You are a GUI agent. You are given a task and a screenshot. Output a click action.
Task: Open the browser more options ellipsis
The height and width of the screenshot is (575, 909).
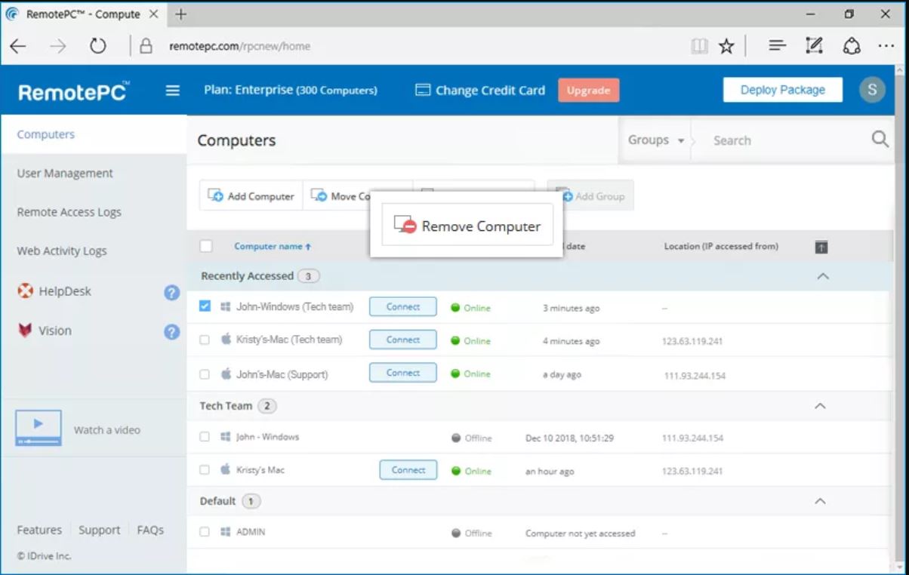click(886, 46)
